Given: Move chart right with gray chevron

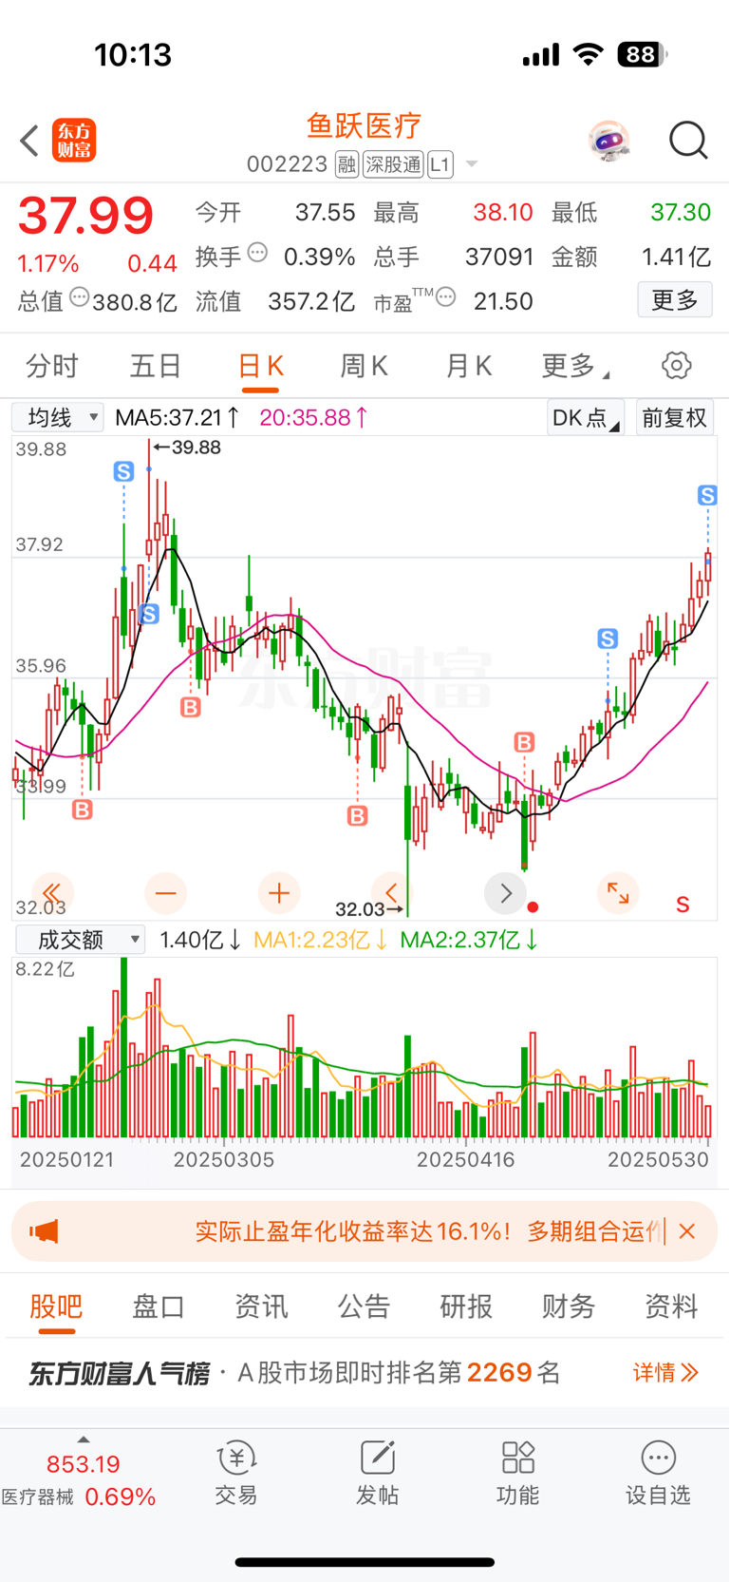Looking at the screenshot, I should [x=505, y=893].
